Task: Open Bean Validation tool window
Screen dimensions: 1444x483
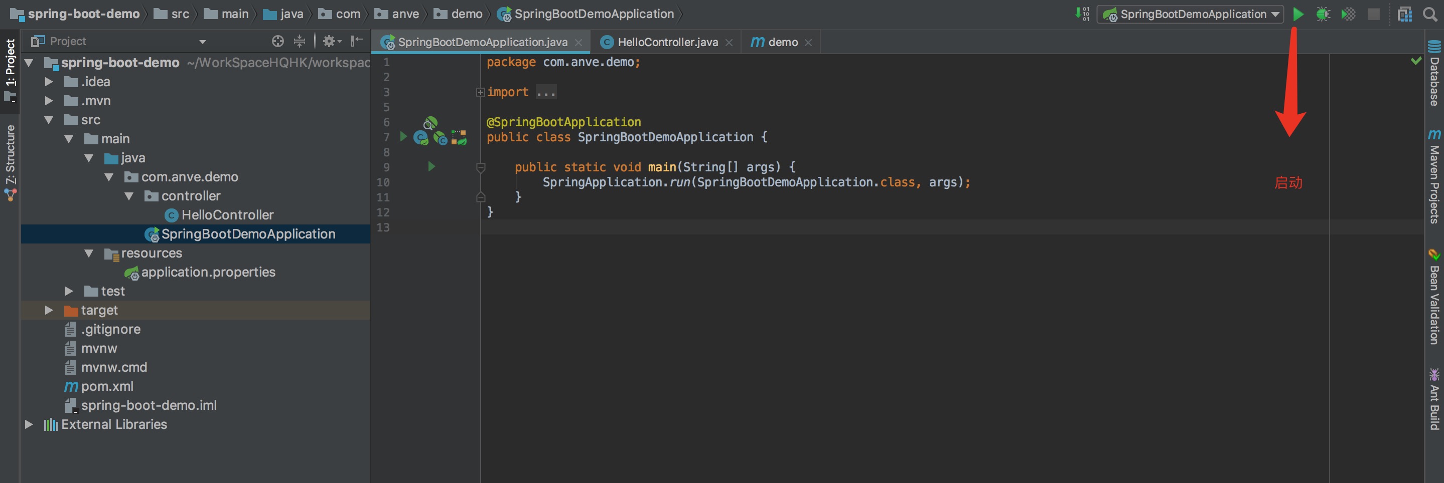Action: pyautogui.click(x=1434, y=297)
